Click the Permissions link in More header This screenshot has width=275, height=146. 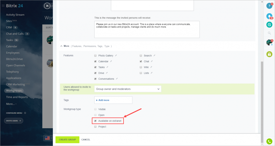pos(90,46)
